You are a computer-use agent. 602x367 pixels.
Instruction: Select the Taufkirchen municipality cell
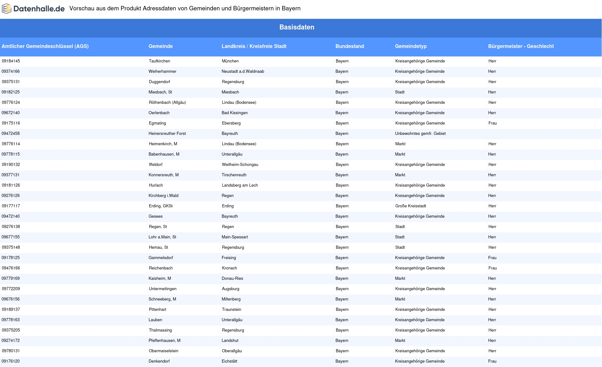160,61
